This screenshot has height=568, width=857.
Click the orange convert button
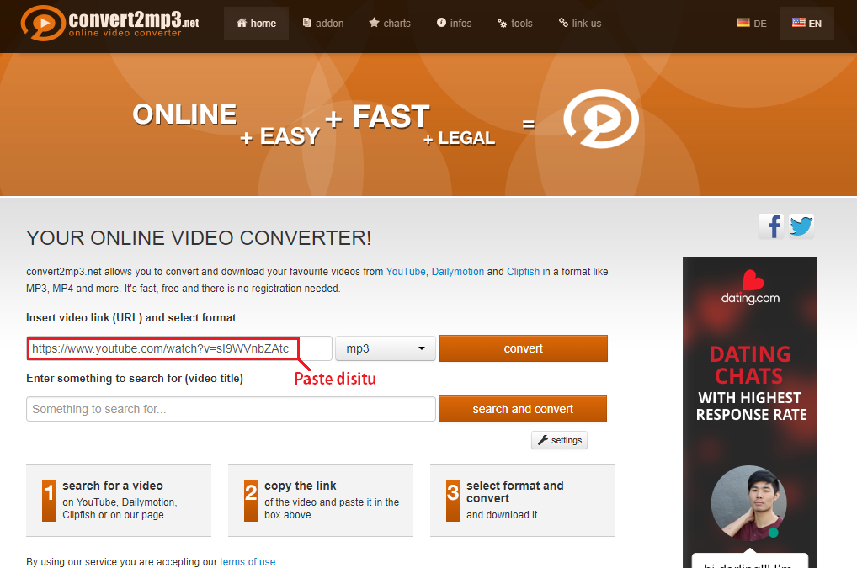click(x=523, y=348)
